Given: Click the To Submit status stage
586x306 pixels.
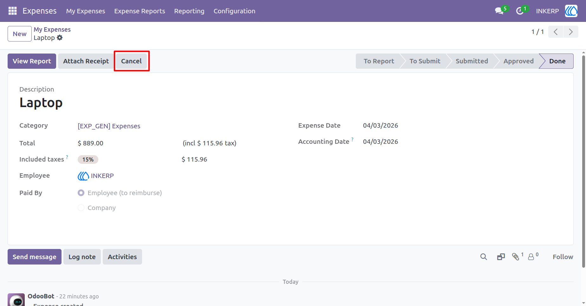Looking at the screenshot, I should [425, 61].
